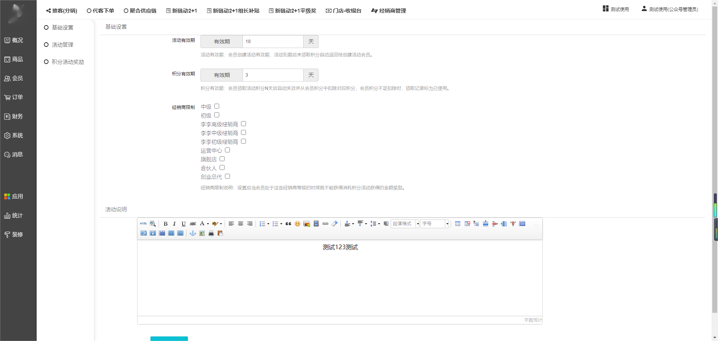Click the 活动有效期 days input field
Image resolution: width=718 pixels, height=341 pixels.
[273, 42]
